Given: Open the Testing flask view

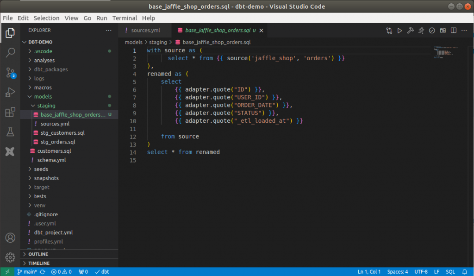Looking at the screenshot, I should [10, 132].
